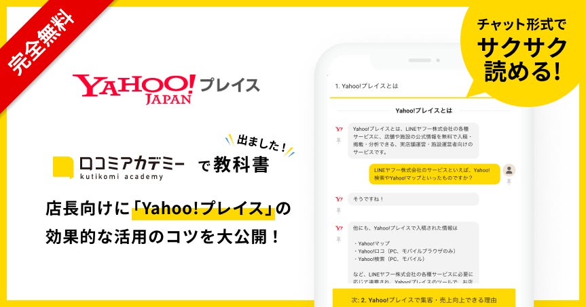Click ・Yahoo!検索（PC、モバイル） list item
The width and height of the screenshot is (586, 307).
389,260
